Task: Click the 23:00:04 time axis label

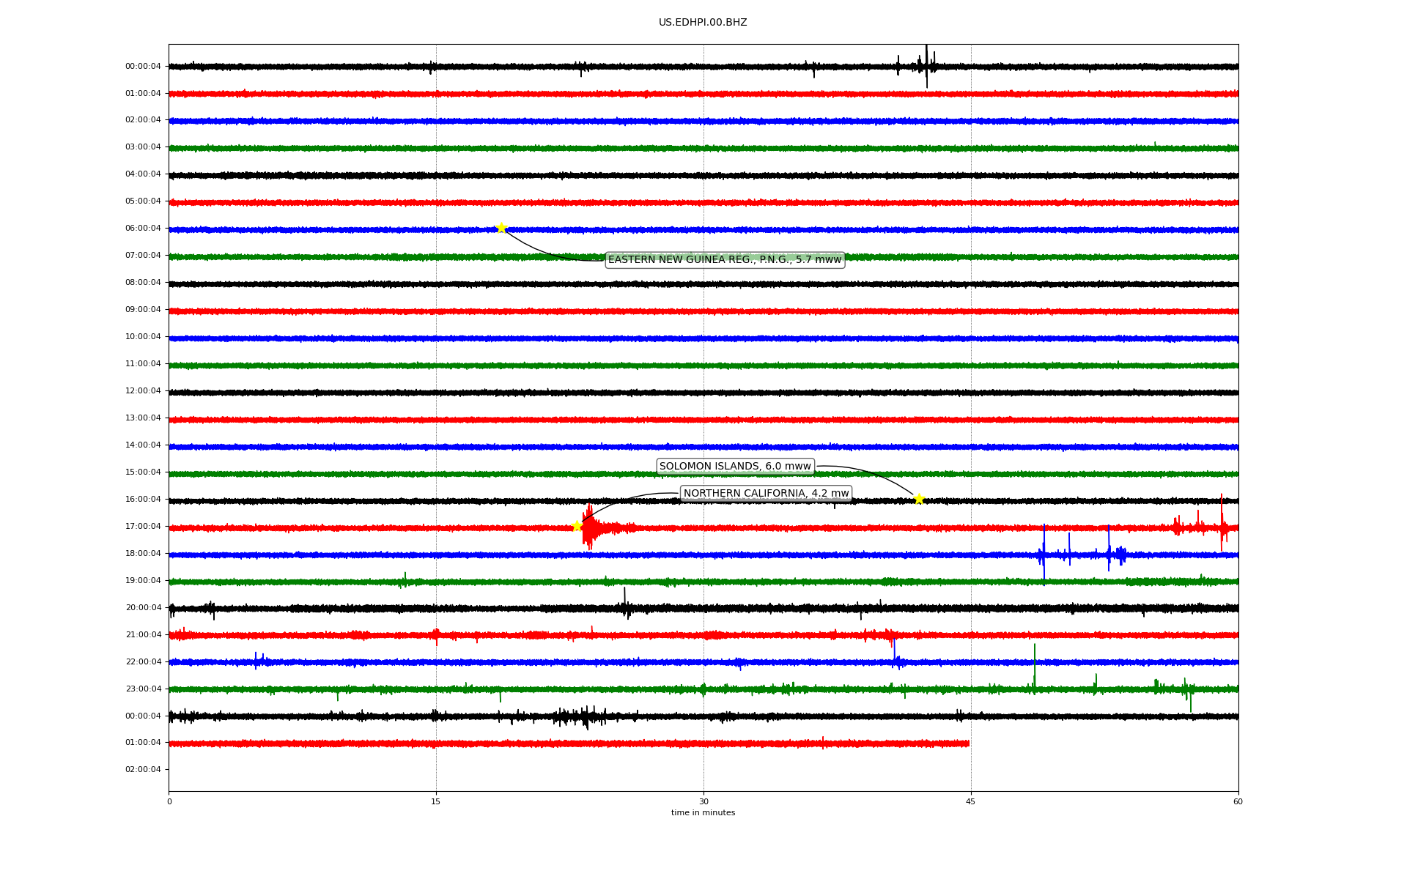Action: pos(143,689)
